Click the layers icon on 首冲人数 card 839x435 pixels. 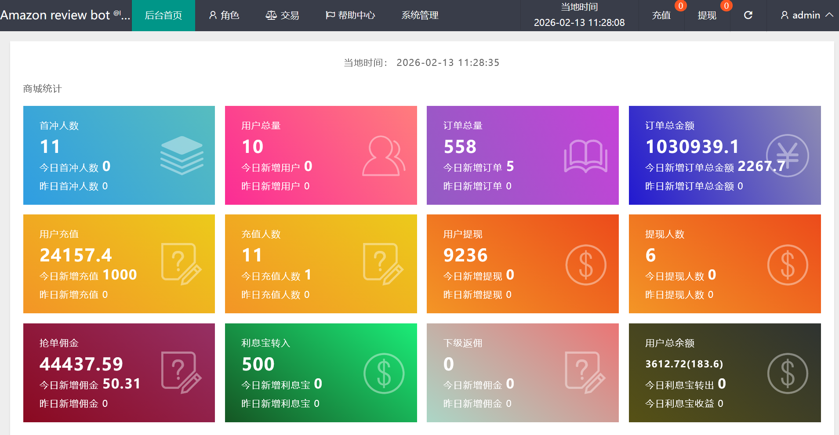click(x=182, y=155)
